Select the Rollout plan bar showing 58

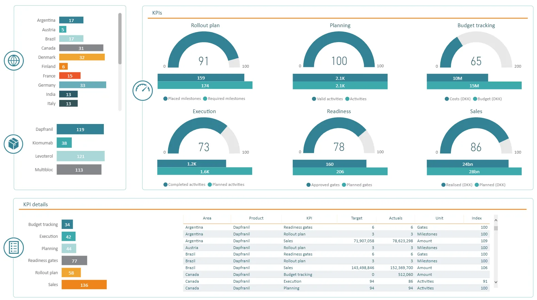(71, 272)
